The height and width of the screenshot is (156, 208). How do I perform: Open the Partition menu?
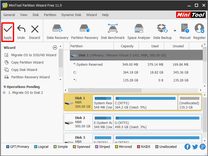click(50, 15)
